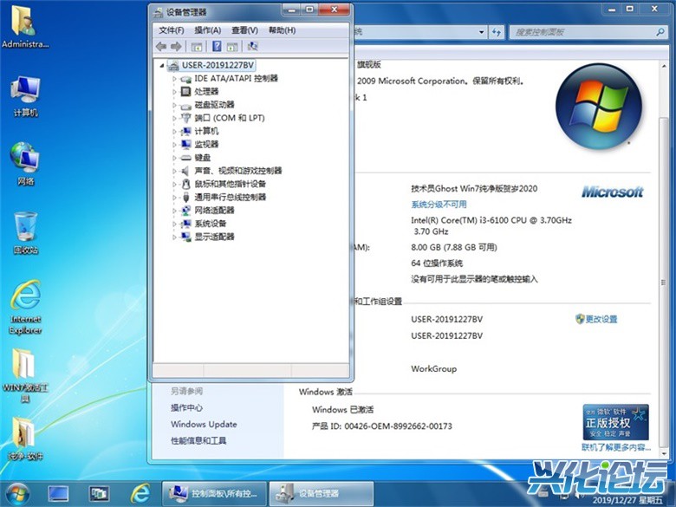
Task: Click the Windows Start orb
Action: pyautogui.click(x=17, y=492)
